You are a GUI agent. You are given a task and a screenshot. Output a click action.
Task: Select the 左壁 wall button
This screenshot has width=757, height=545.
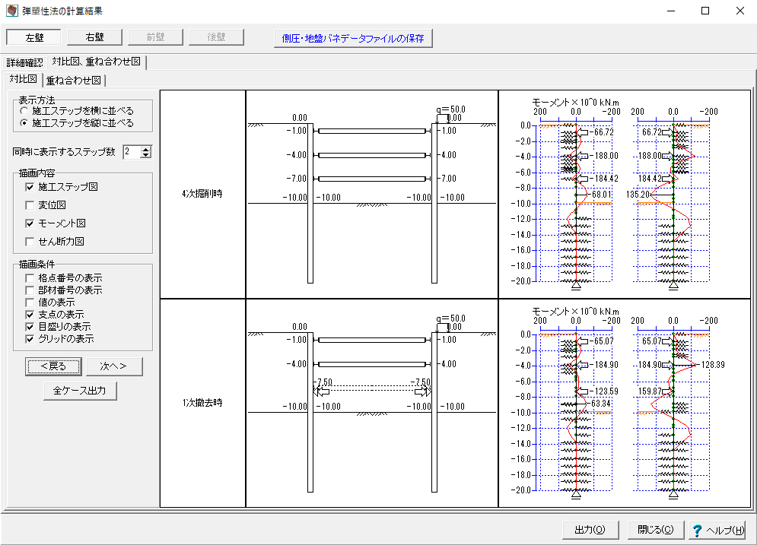(x=33, y=37)
